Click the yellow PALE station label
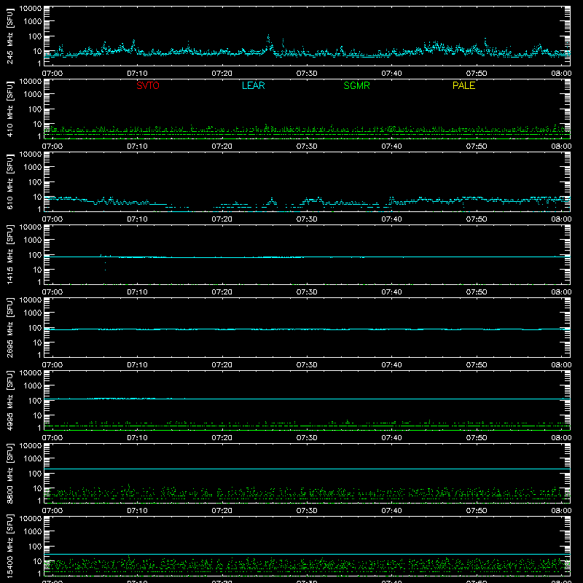 (x=463, y=85)
